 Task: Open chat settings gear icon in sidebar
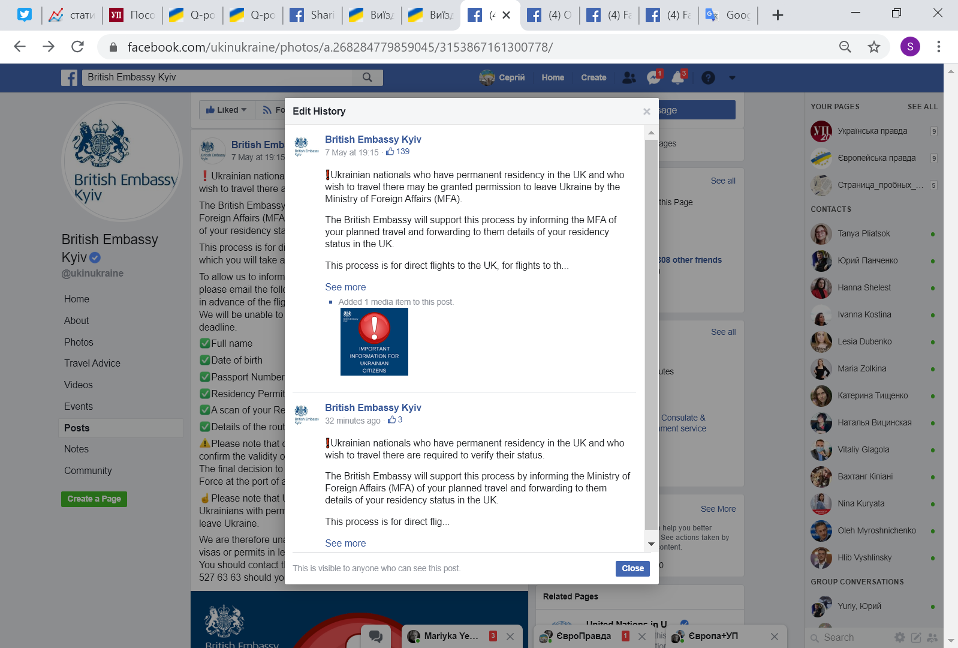900,637
